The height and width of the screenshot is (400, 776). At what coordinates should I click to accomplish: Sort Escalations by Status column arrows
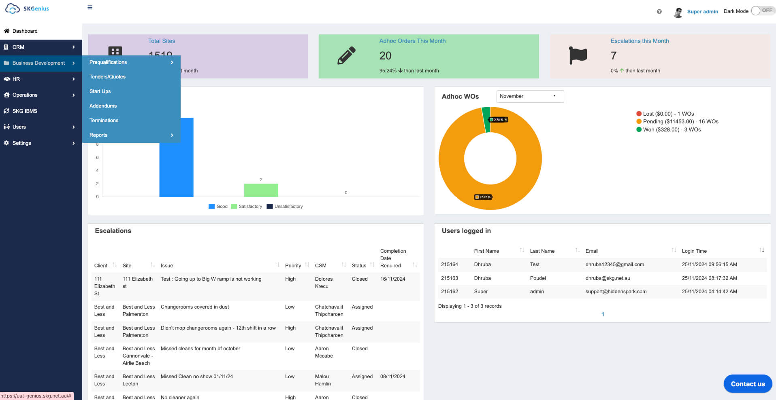pyautogui.click(x=372, y=265)
